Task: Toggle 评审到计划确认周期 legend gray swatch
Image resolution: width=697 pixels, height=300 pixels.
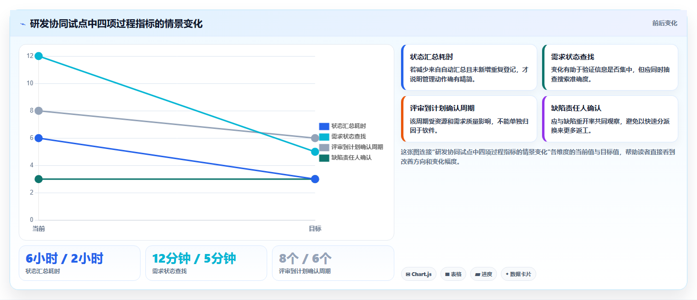Action: pos(324,147)
